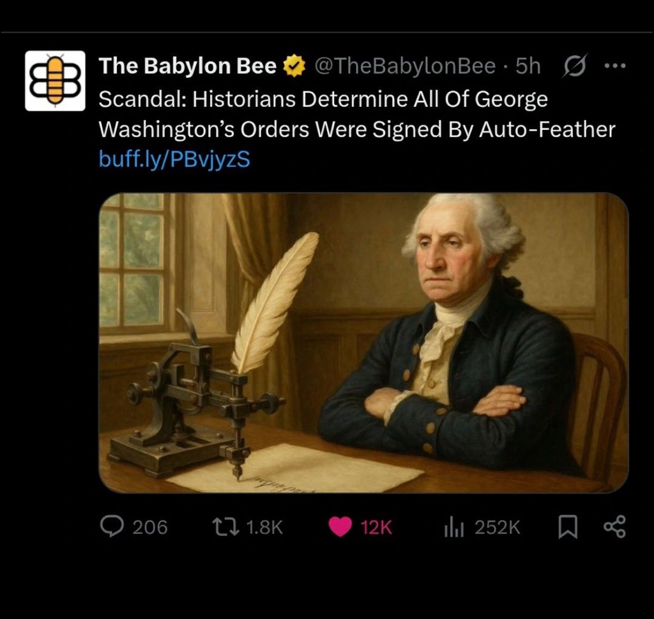Click the 206 replies count
Screen dimensions: 654x619
[150, 527]
